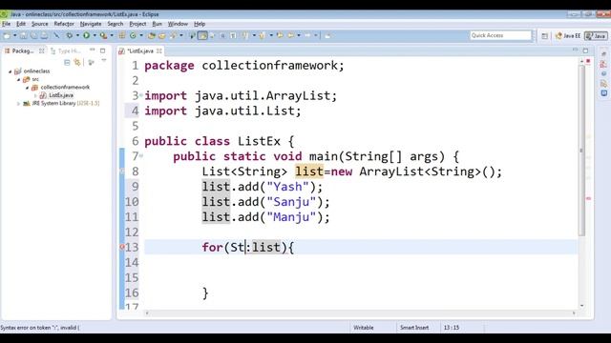Collapse the src folder node
611x343 pixels.
click(x=18, y=79)
